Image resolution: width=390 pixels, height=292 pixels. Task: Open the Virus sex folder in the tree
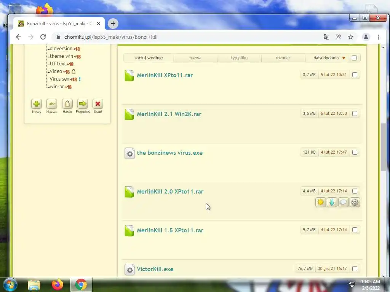[59, 79]
